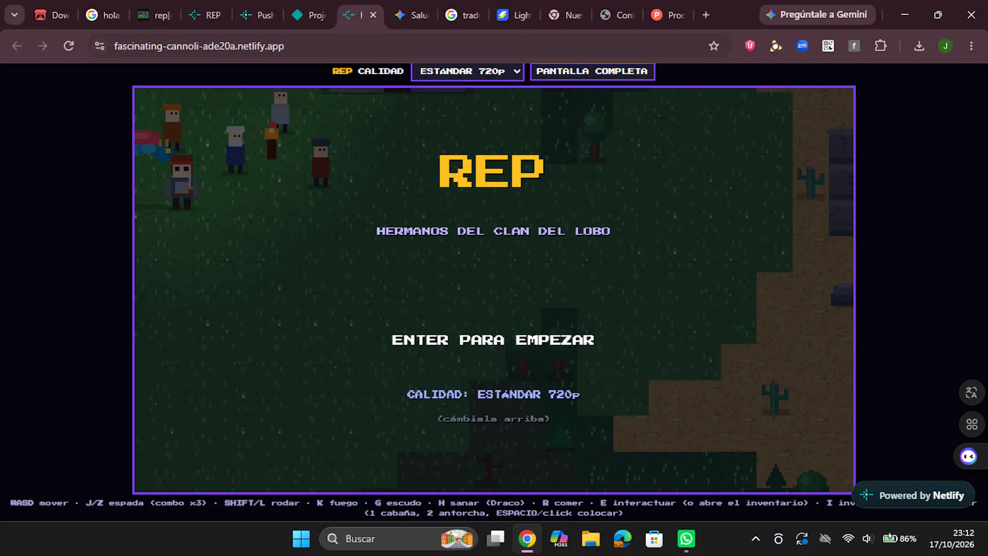The width and height of the screenshot is (988, 556).
Task: Switch to the REP tab
Action: point(206,15)
